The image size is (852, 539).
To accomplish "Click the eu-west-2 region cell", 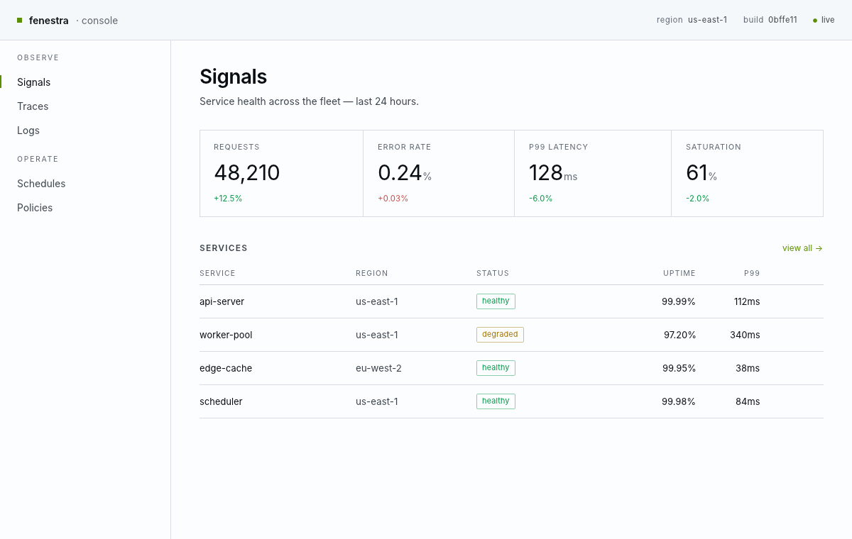I will 378,368.
